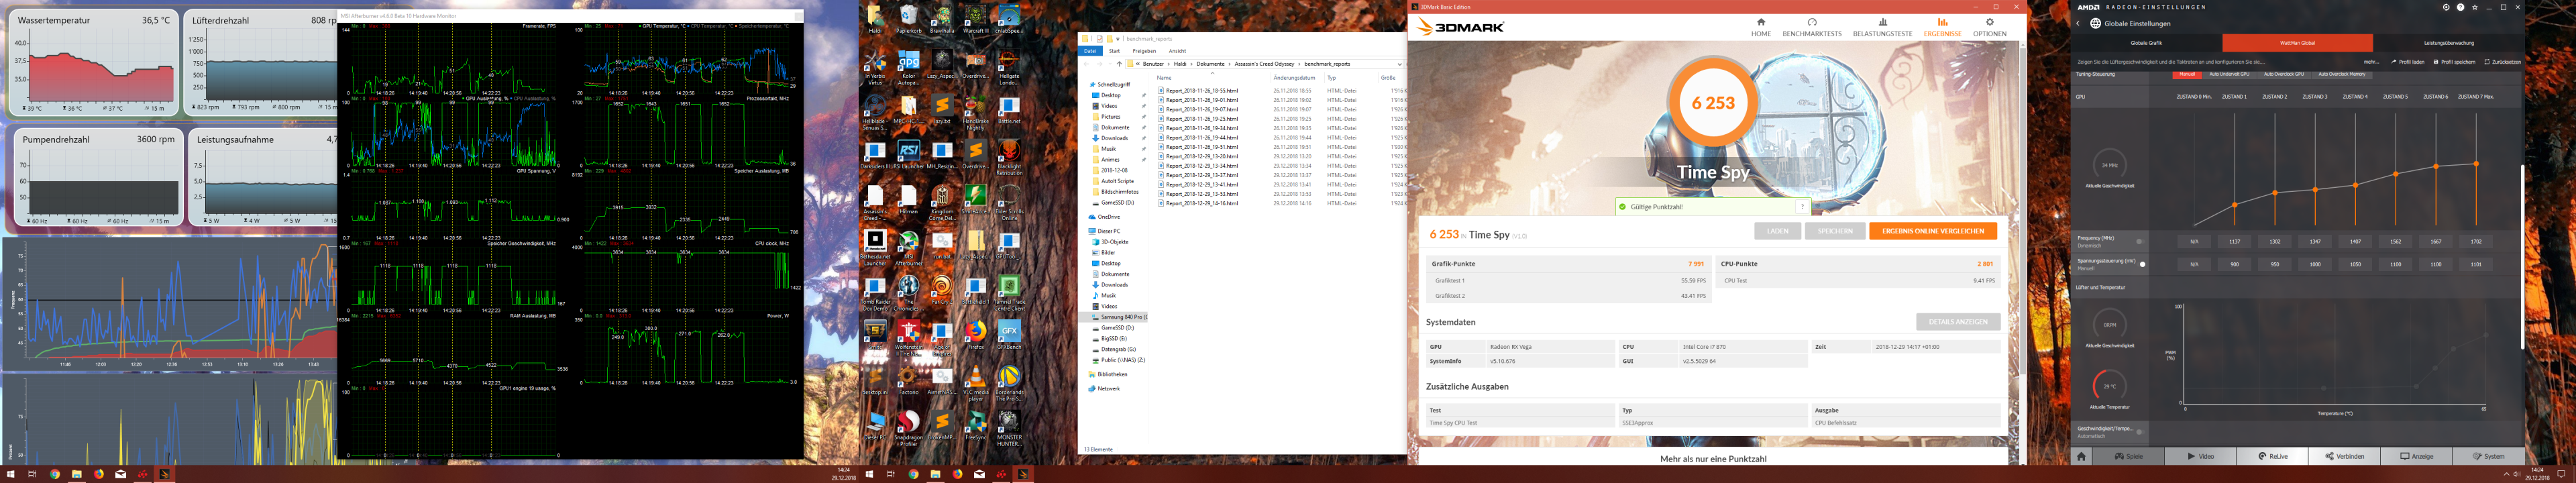Select Auto Undervolt GPU option

coord(2229,74)
